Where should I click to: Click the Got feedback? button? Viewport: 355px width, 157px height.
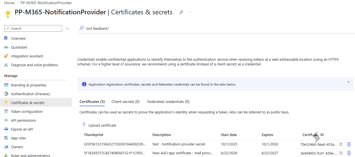[94, 28]
